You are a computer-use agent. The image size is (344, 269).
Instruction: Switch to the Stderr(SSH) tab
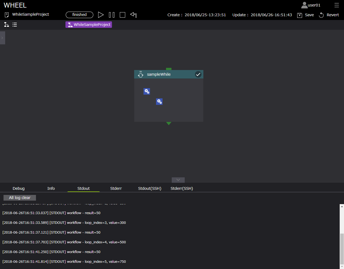[182, 188]
